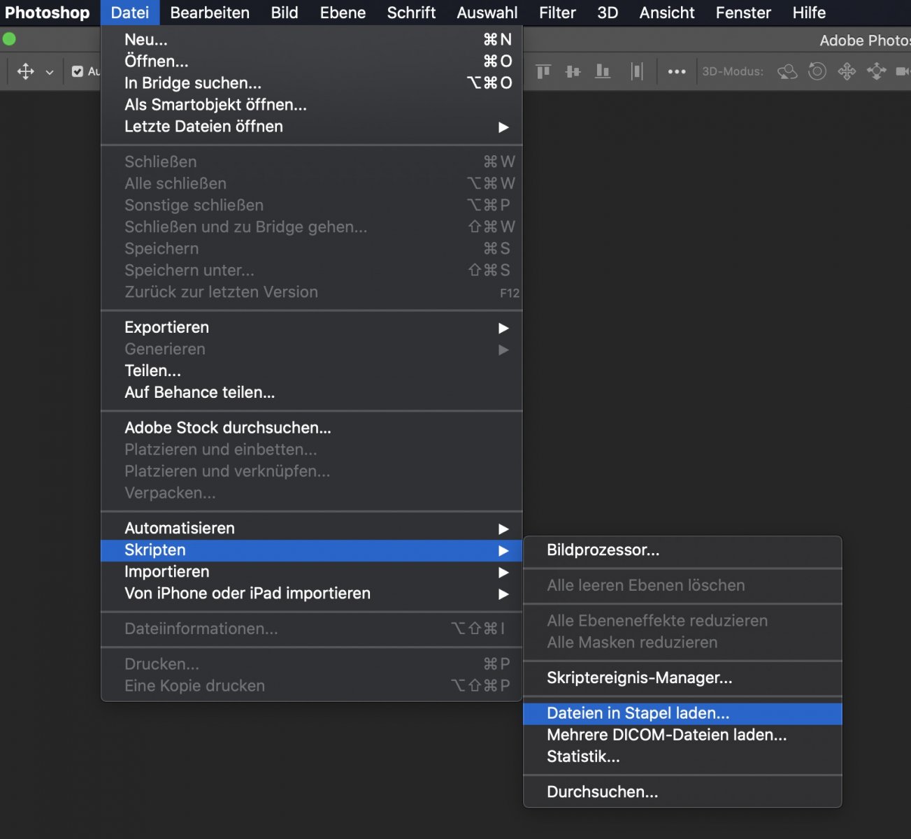Open the Bearbeiten menu

coord(210,13)
